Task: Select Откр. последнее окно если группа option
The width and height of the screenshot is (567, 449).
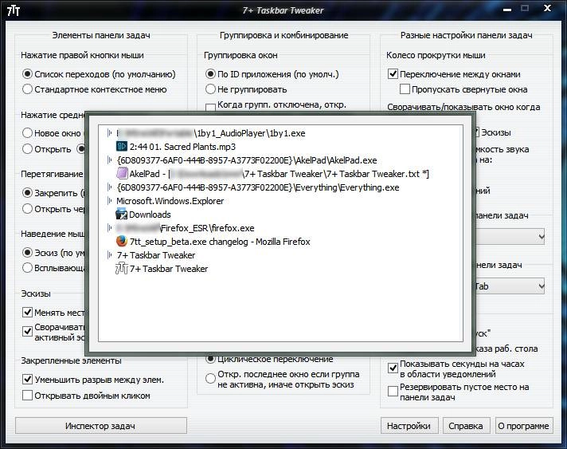Action: (210, 379)
